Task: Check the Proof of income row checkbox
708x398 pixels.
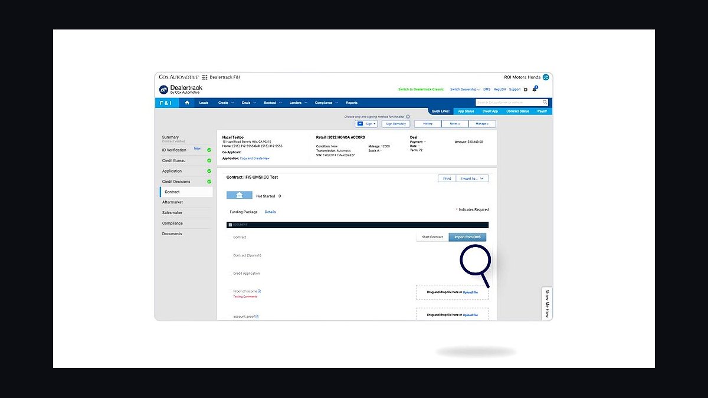Action: pyautogui.click(x=230, y=291)
